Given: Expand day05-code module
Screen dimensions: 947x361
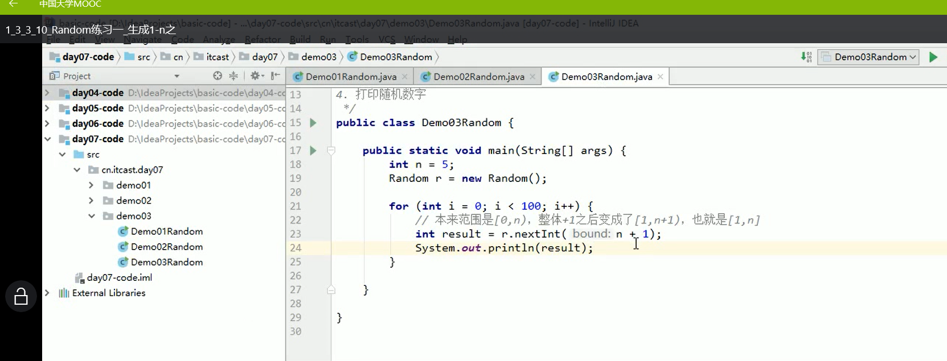Looking at the screenshot, I should tap(47, 108).
